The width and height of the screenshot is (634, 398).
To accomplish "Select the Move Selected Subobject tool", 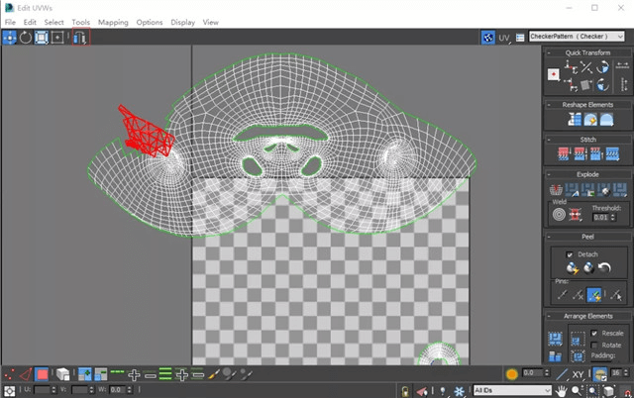I will coord(10,37).
